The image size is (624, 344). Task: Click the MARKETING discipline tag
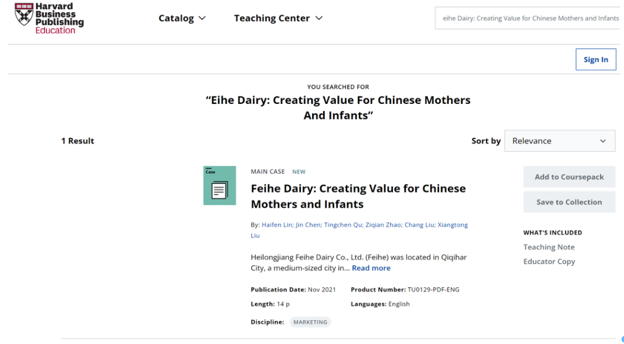point(310,322)
